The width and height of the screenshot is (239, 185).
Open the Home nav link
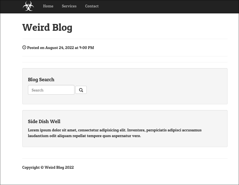[48, 6]
